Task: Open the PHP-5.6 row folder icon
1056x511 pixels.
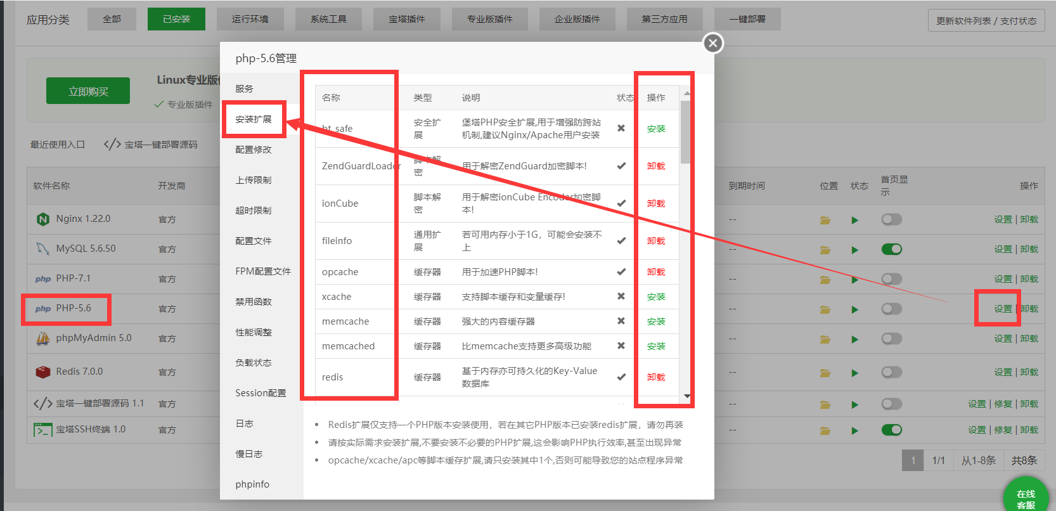Action: [x=825, y=310]
